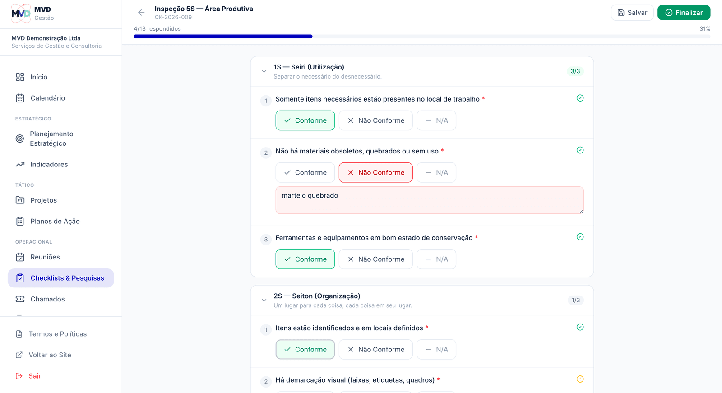Save the checklist with Salvar
This screenshot has height=393, width=722.
632,13
